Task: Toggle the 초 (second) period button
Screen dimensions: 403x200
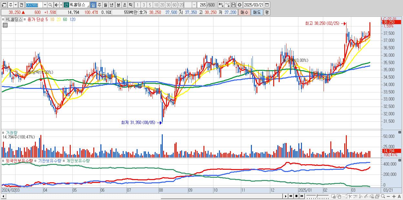Action: coord(124,5)
